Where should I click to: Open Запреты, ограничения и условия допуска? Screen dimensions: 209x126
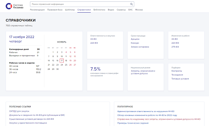coord(143,72)
